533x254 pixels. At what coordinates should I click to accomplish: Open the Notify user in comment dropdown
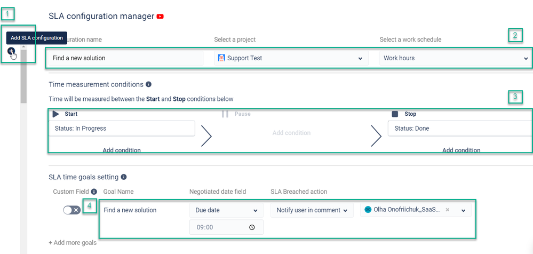coord(312,210)
